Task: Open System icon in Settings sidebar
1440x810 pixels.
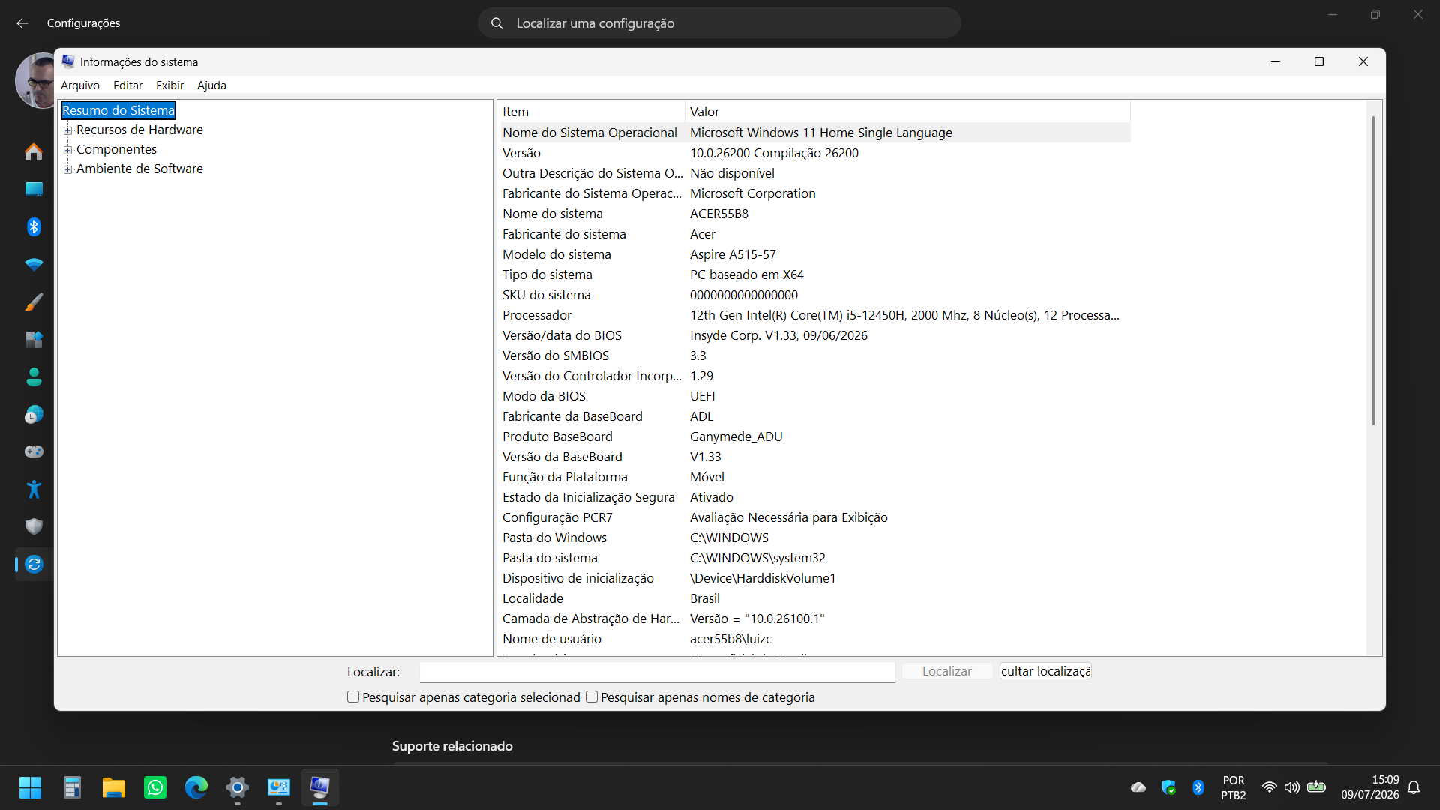Action: pyautogui.click(x=34, y=189)
